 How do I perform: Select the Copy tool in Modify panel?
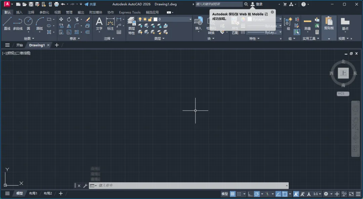(61, 26)
